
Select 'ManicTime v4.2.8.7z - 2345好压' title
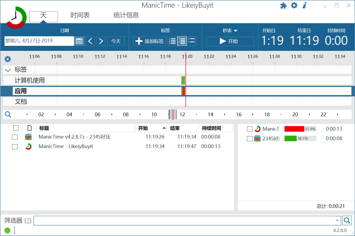(75, 137)
